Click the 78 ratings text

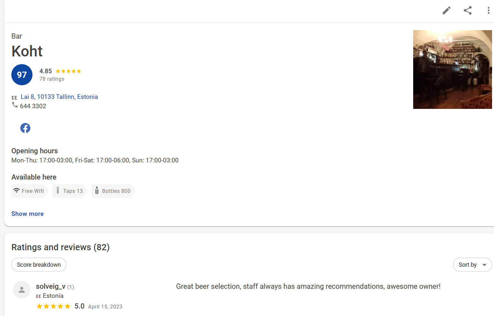(x=52, y=79)
